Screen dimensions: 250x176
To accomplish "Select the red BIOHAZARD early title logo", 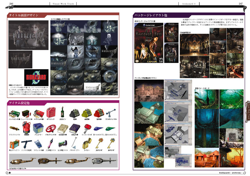I will [36, 78].
